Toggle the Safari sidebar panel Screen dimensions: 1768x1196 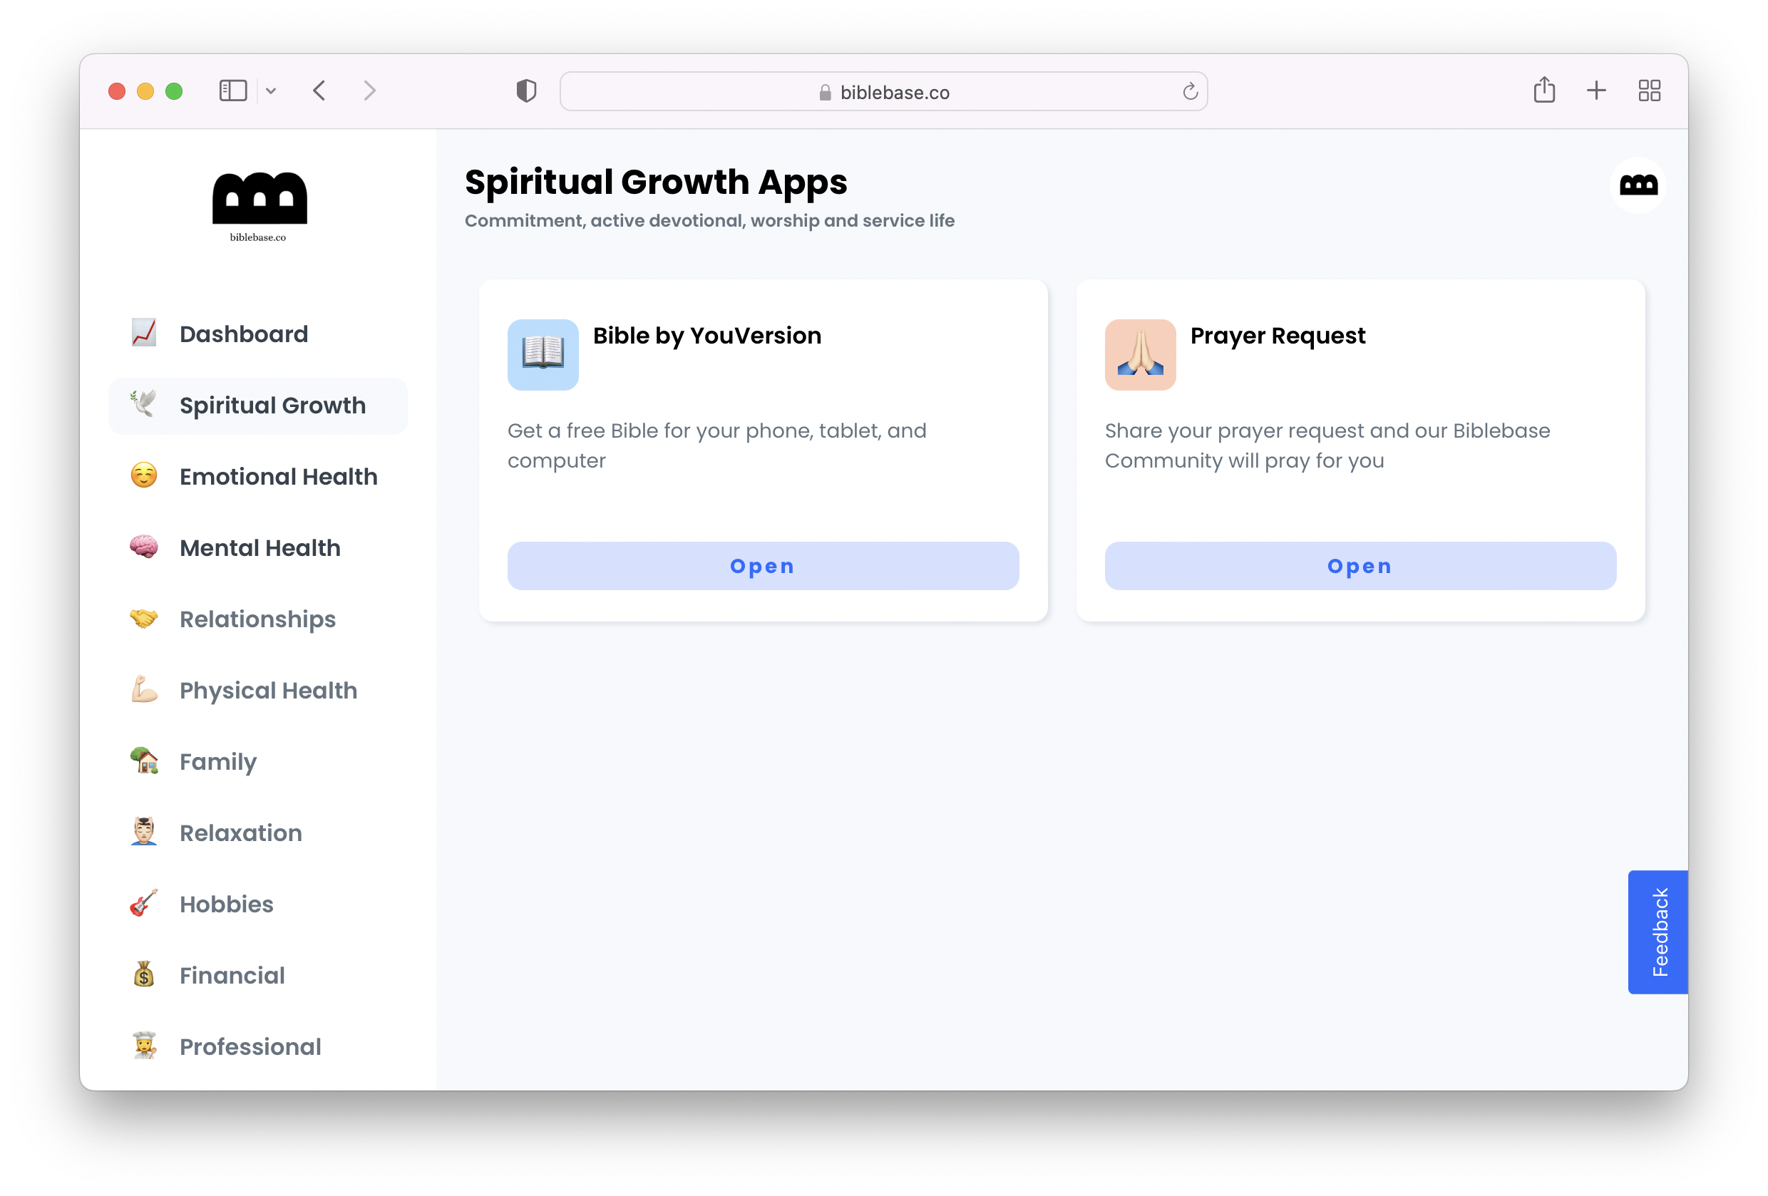coord(233,91)
